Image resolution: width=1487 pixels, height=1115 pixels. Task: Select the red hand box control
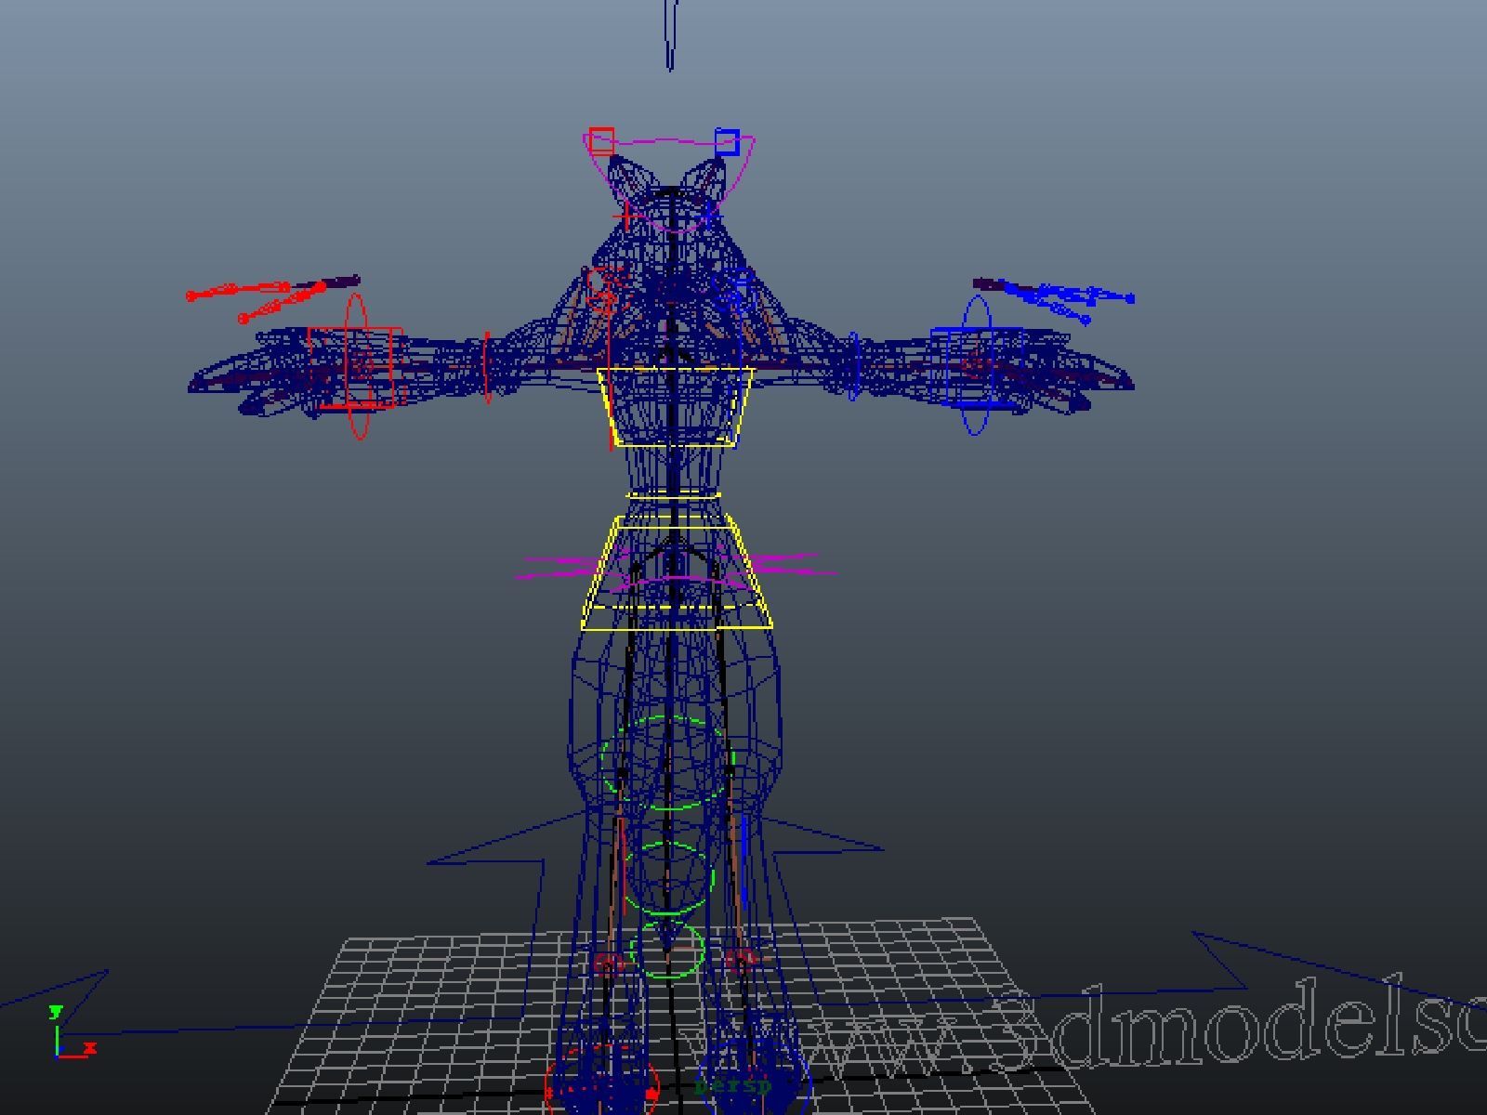pos(354,368)
